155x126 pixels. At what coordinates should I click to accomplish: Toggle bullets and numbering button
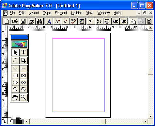coord(107,21)
